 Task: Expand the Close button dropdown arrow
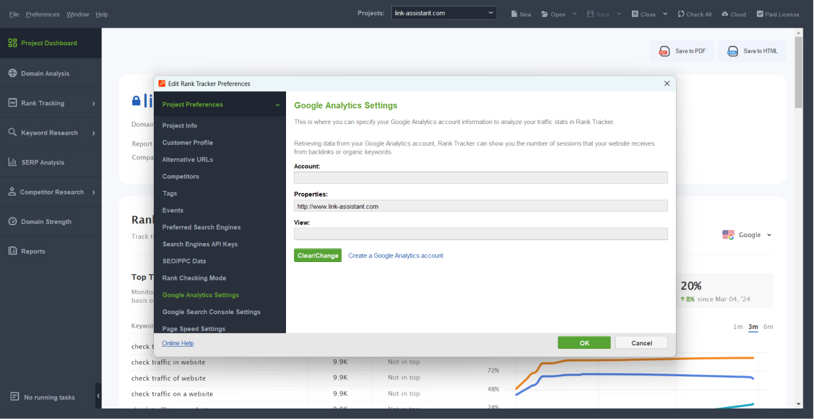tap(665, 14)
